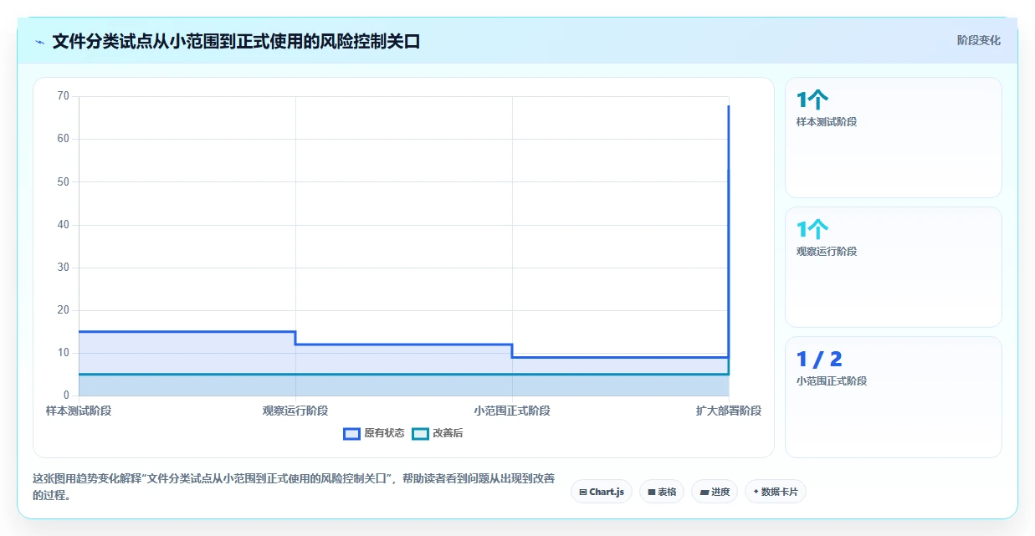The height and width of the screenshot is (536, 1035).
Task: Click y-axis value 10
Action: (x=64, y=353)
